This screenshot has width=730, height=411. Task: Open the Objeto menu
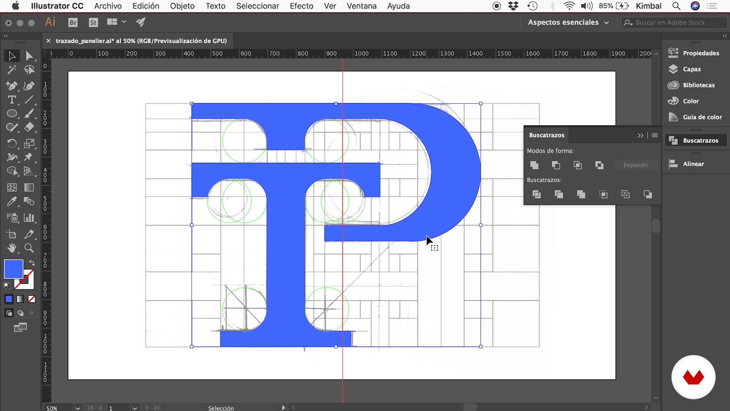click(x=182, y=6)
